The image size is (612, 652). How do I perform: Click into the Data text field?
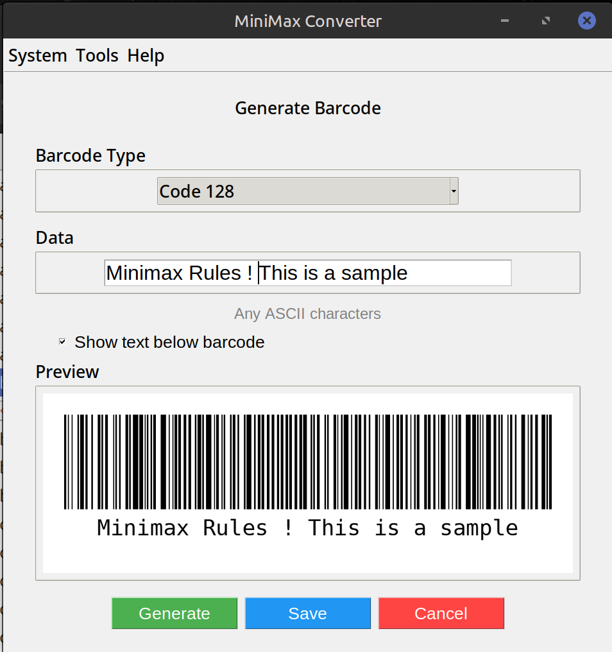coord(308,273)
